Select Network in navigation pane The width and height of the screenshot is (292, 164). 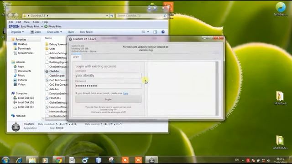click(21, 116)
